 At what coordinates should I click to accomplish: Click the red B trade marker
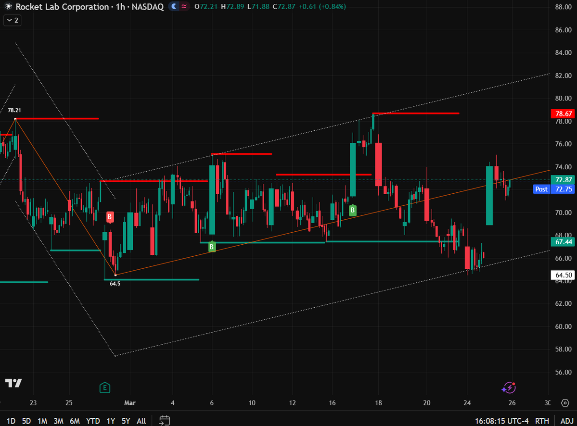point(110,217)
